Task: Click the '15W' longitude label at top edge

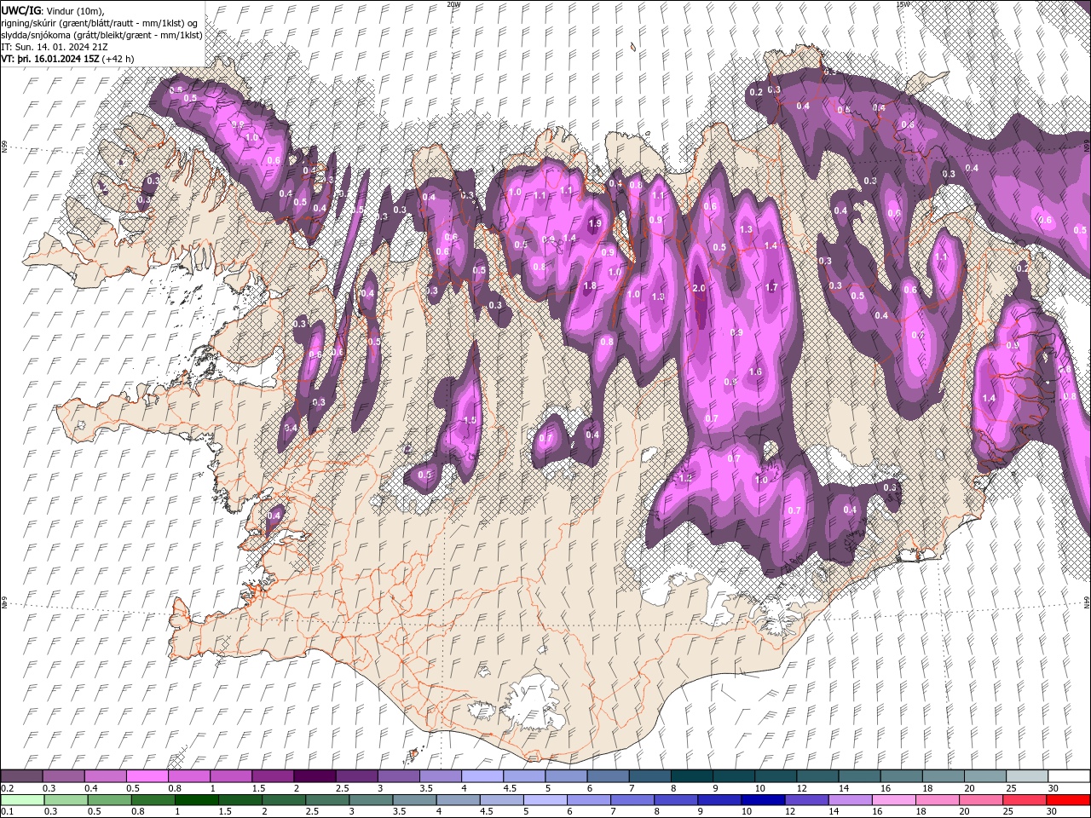Action: (903, 4)
